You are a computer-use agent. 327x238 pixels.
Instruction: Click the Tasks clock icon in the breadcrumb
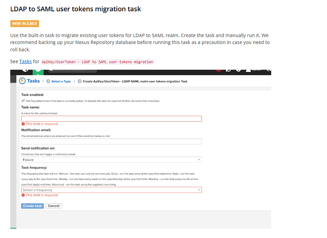(x=22, y=81)
